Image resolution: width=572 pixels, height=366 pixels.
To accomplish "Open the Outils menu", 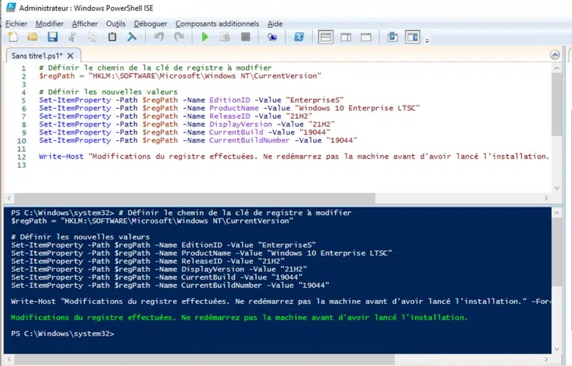I will pyautogui.click(x=116, y=24).
